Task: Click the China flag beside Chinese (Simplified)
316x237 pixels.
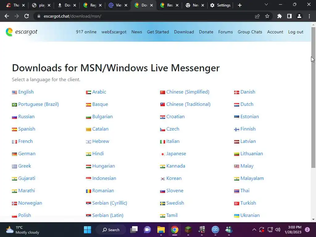Action: 162,92
